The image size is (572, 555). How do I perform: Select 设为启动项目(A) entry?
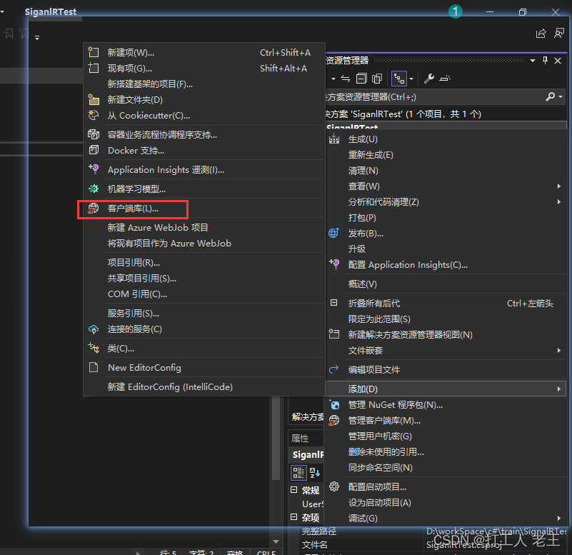(x=446, y=502)
